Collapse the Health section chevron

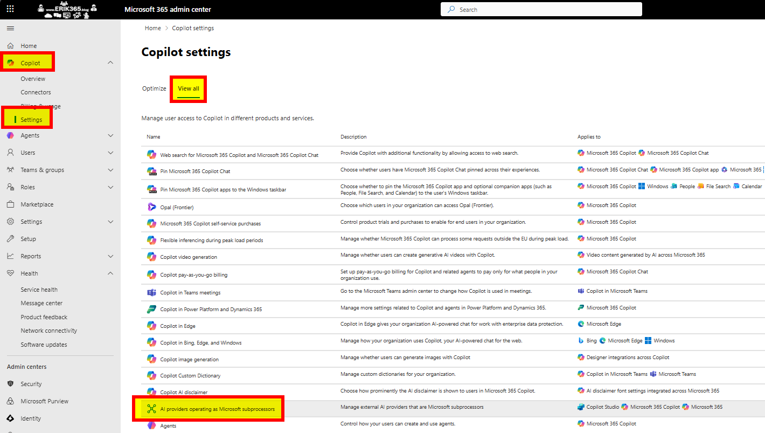[110, 273]
